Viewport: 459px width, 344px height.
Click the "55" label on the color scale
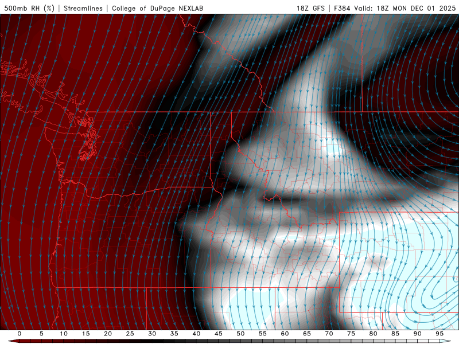263,334
